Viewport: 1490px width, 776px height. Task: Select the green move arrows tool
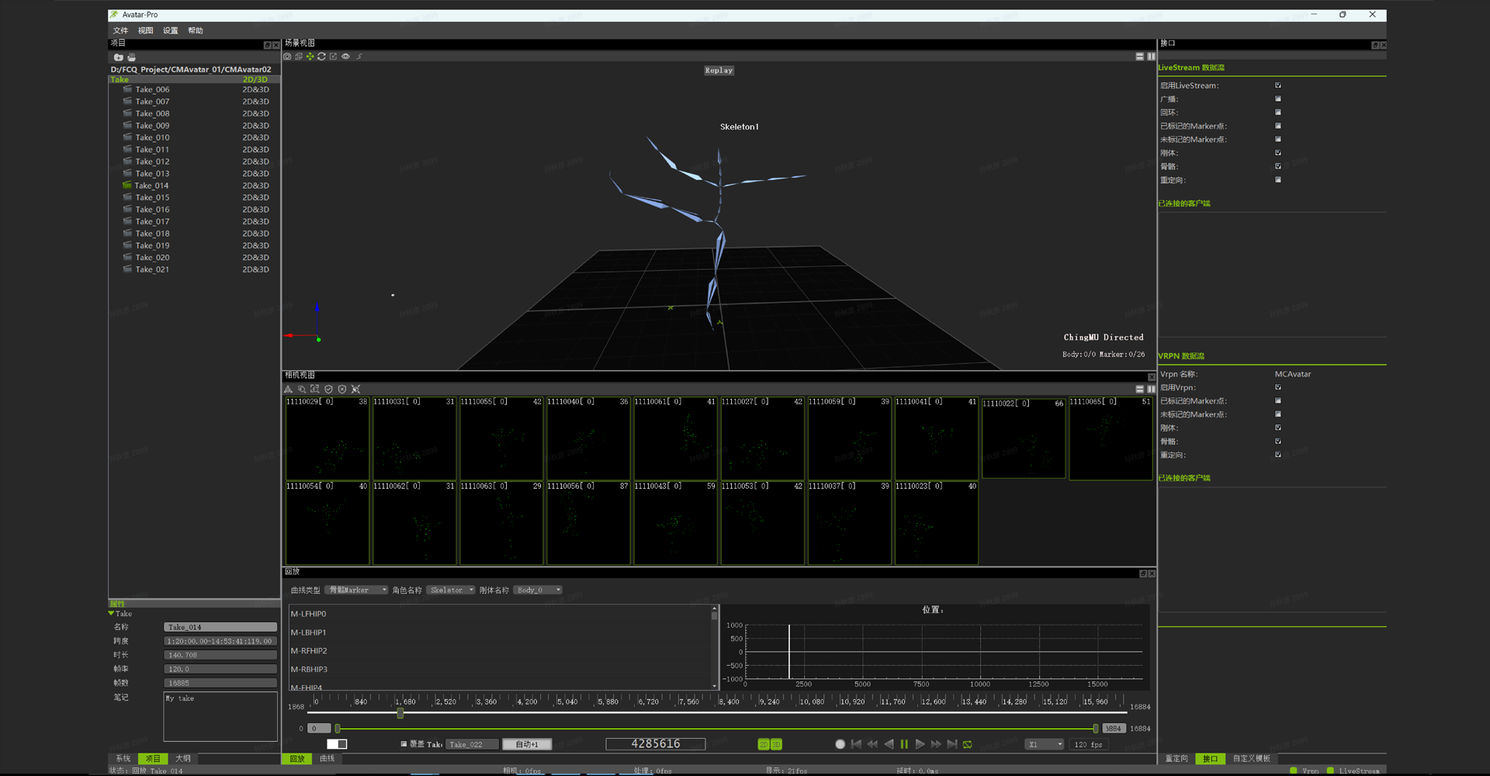(x=310, y=57)
